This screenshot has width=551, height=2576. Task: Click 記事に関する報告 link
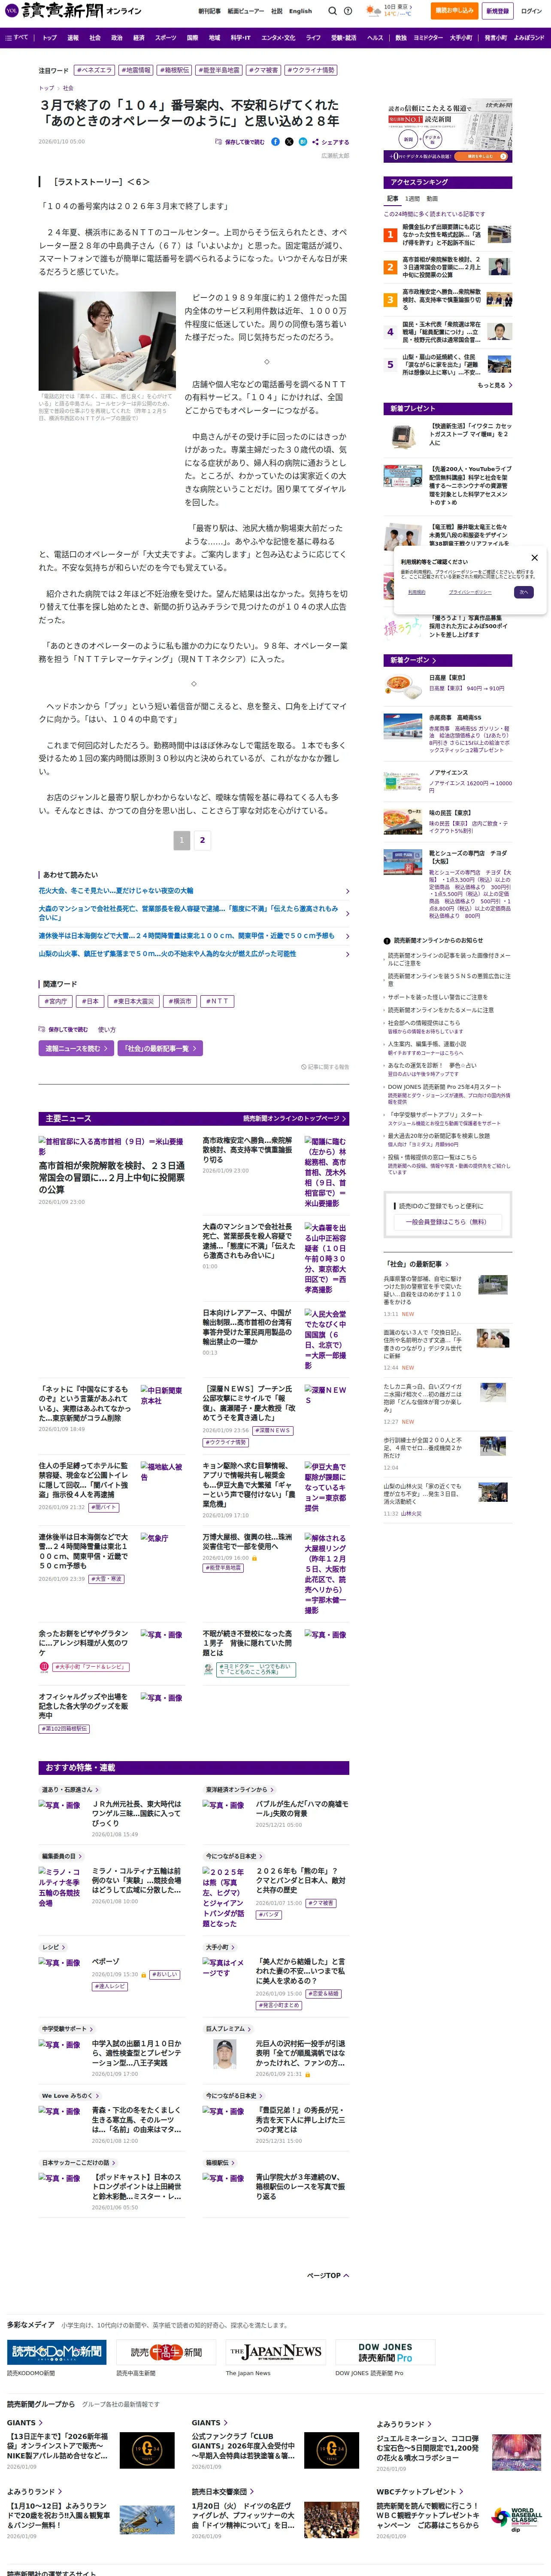tap(325, 1067)
